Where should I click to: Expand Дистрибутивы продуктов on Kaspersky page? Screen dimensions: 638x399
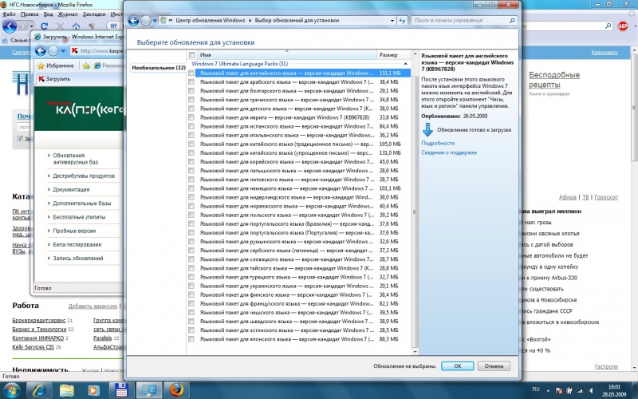pos(84,176)
